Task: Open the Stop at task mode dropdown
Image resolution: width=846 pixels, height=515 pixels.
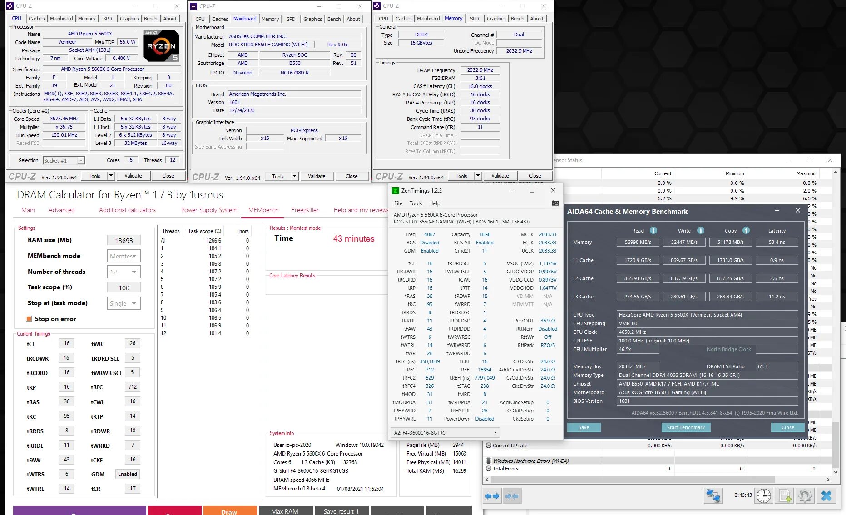Action: coord(124,303)
